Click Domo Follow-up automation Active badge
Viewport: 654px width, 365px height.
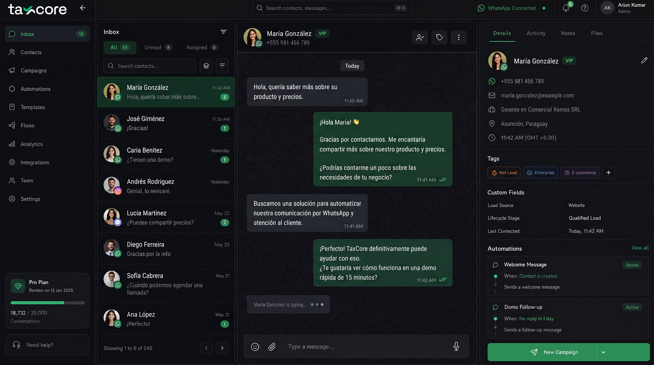click(x=632, y=307)
